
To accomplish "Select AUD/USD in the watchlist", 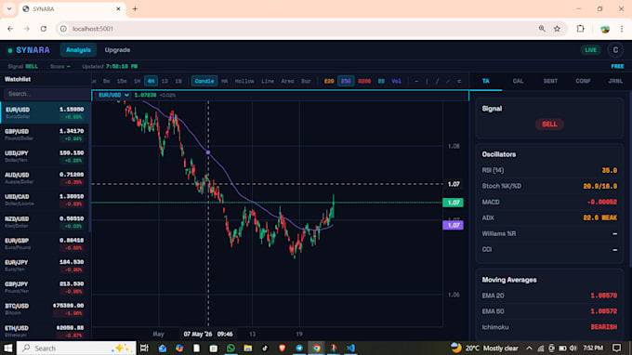I will 45,178.
